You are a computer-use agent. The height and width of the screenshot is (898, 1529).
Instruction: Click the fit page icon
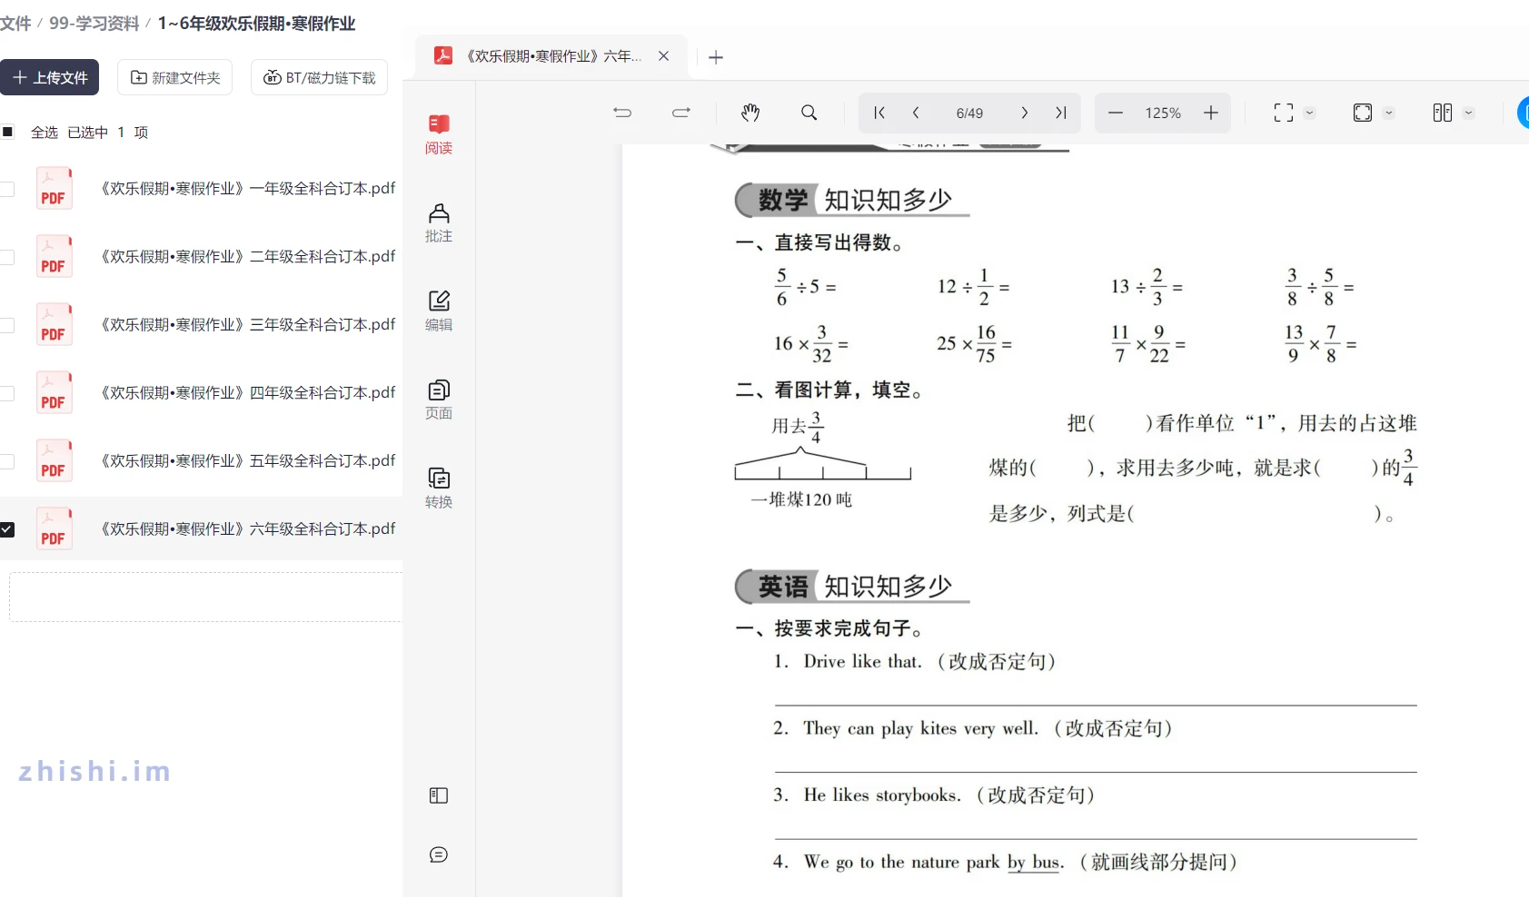pos(1363,113)
